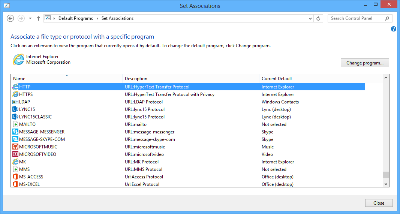Select the MAILTO protocol name
Image resolution: width=400 pixels, height=214 pixels.
point(27,124)
